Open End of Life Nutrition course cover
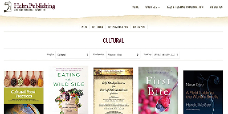228x114 pixels. click(x=113, y=91)
